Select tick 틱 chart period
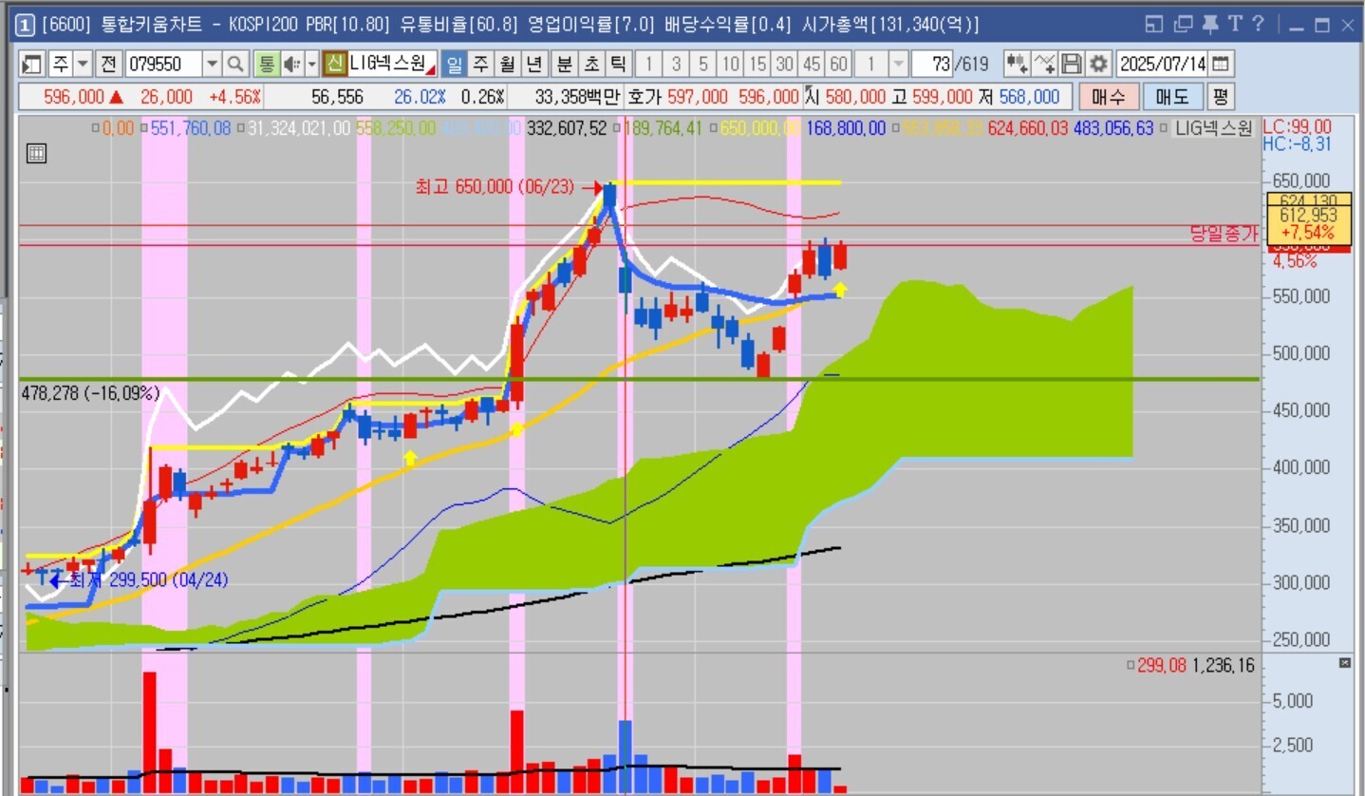 pyautogui.click(x=617, y=65)
